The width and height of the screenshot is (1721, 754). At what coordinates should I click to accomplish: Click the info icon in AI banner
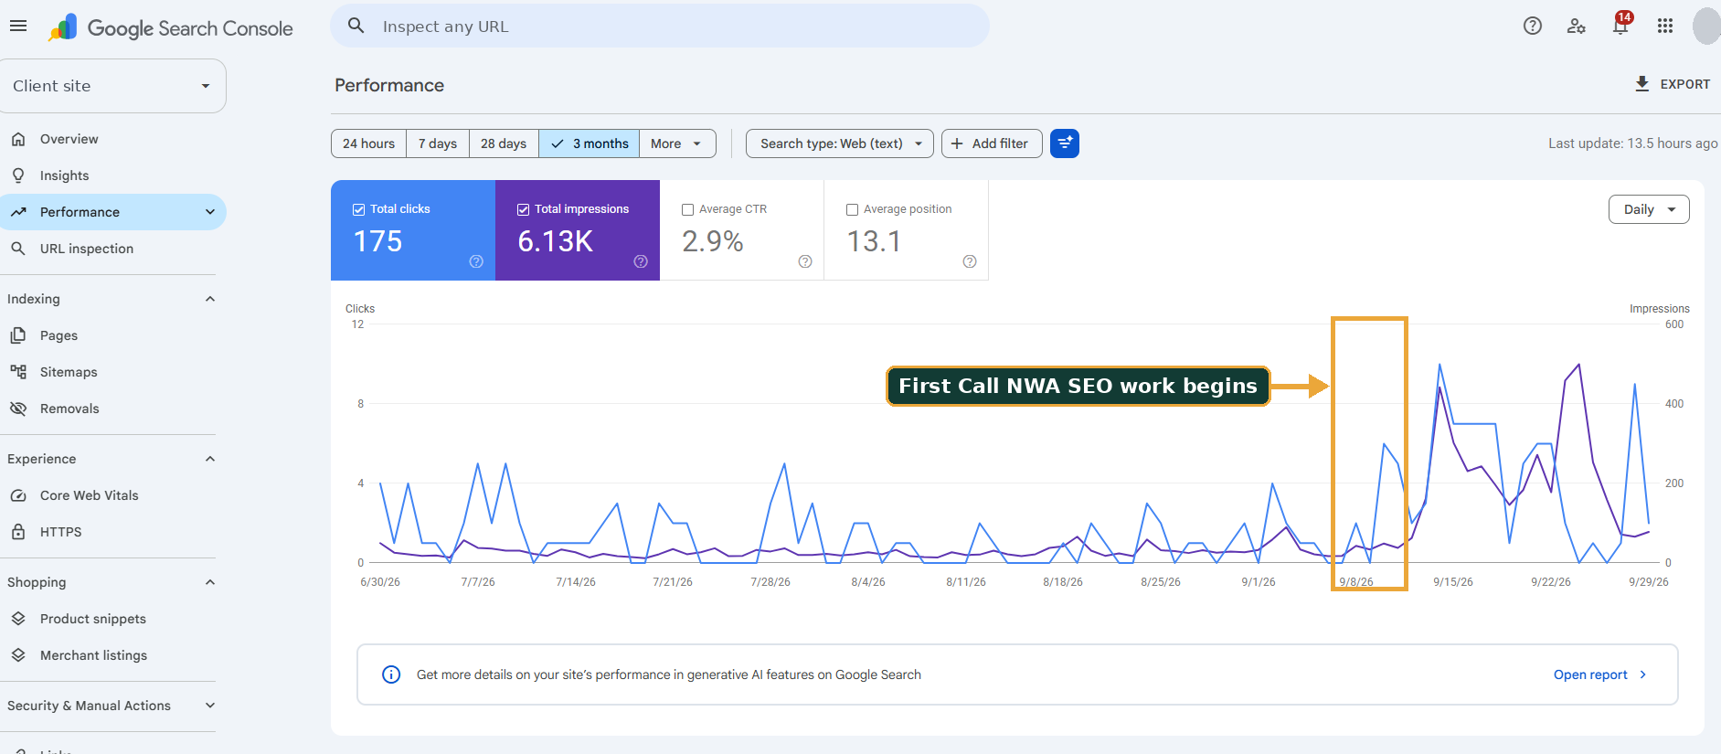click(391, 674)
